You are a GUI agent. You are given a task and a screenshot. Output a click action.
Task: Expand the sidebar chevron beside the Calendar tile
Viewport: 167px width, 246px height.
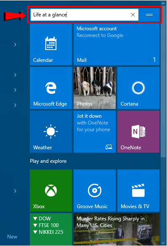(x=15, y=45)
